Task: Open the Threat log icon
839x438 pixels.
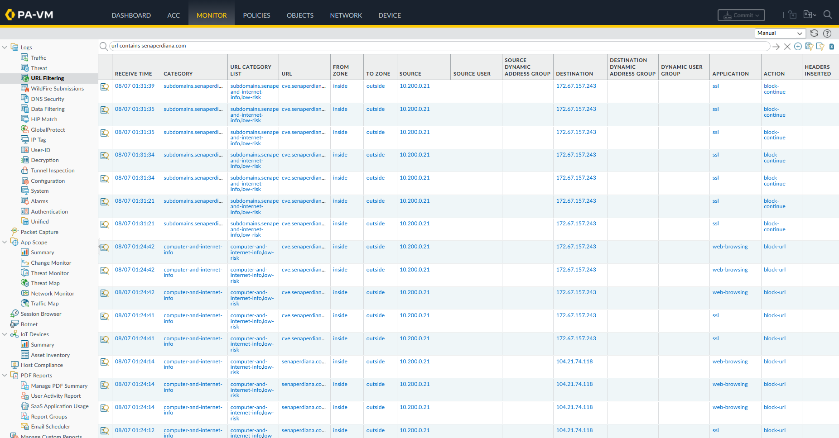Action: 25,68
